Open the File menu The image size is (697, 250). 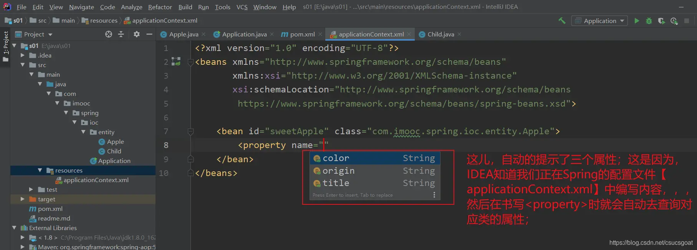click(22, 7)
